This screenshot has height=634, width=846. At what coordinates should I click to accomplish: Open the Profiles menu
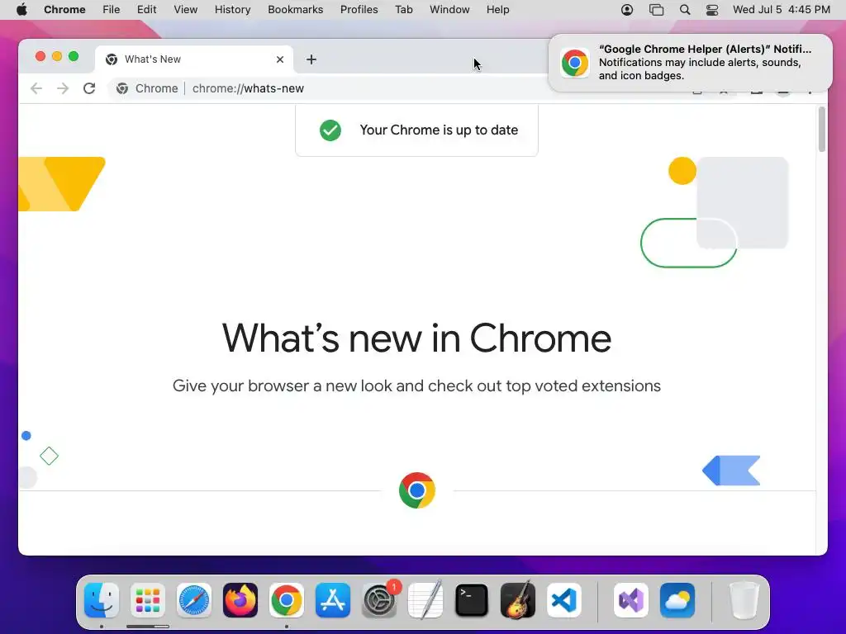[x=359, y=10]
